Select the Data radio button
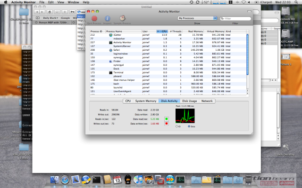Image resolution: width=302 pixels, height=188 pixels. pos(189,126)
